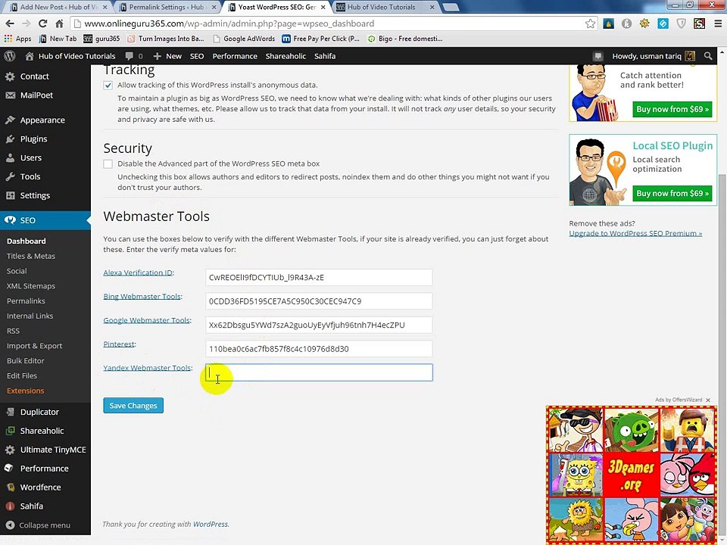This screenshot has height=545, width=727.
Task: Reload the page with refresh icon
Action: (42, 23)
